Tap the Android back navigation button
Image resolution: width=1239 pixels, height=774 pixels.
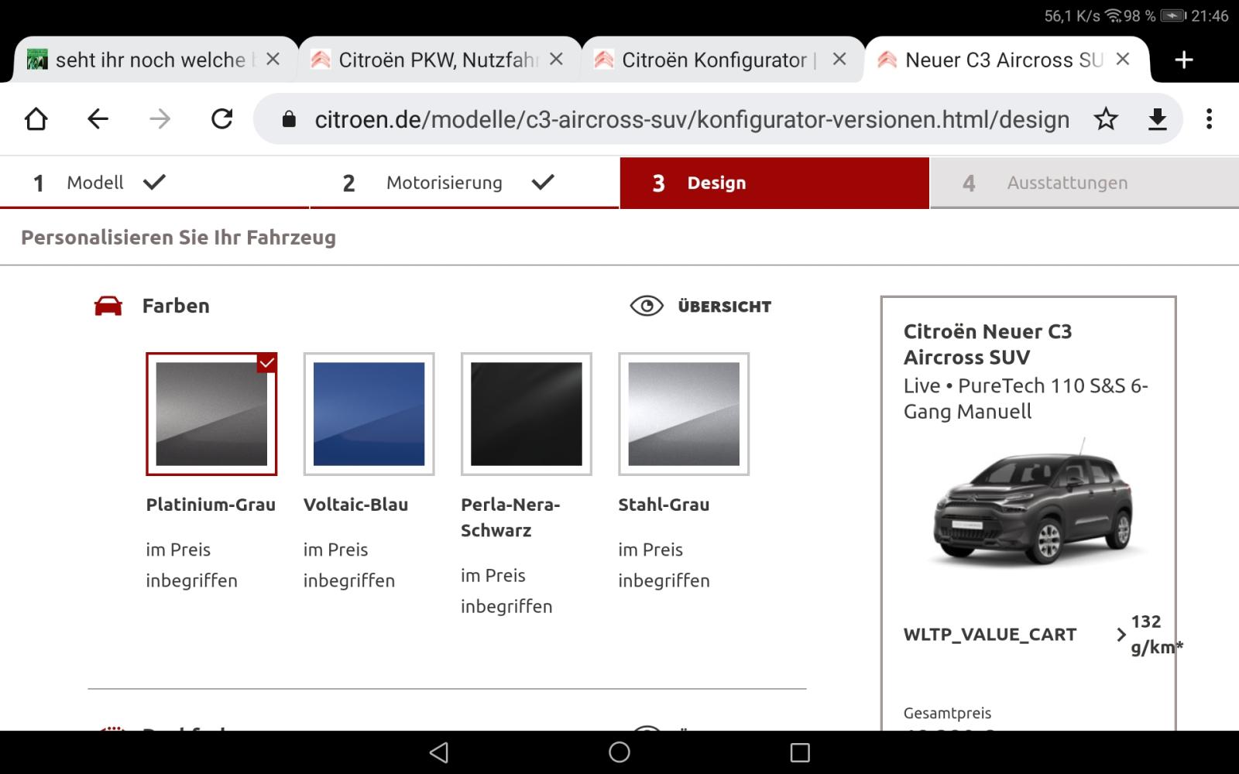(438, 752)
